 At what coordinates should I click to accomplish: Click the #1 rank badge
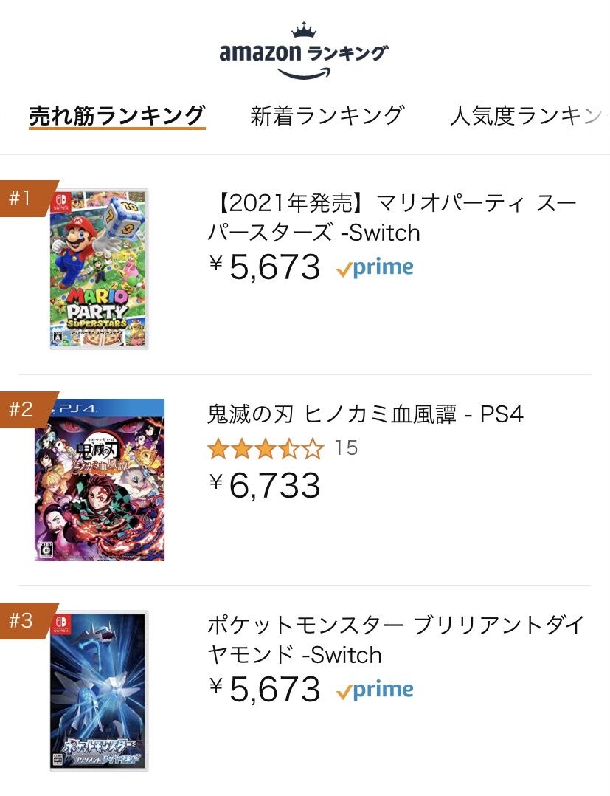tap(24, 198)
